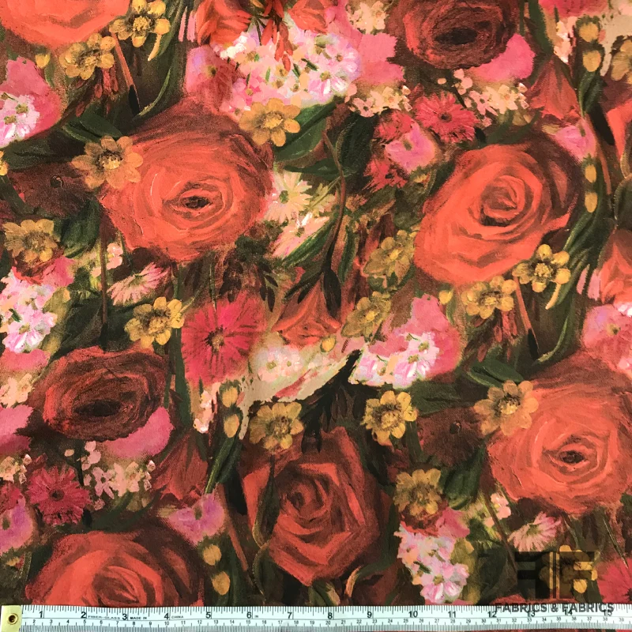632x632 pixels.
Task: Click the FIBER-GLASS label on ruler
Action: pyautogui.click(x=103, y=618)
